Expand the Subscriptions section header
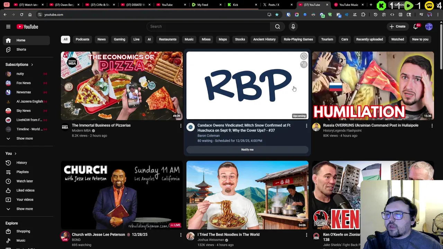 point(19,65)
